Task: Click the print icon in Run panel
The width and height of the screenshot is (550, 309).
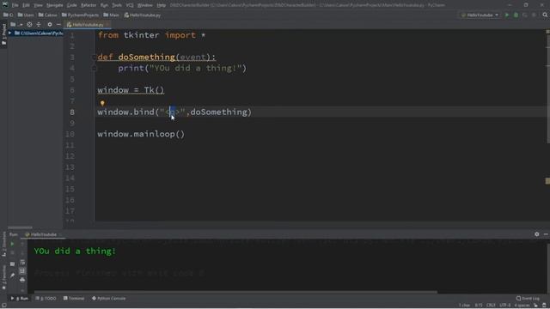Action: pos(22,280)
